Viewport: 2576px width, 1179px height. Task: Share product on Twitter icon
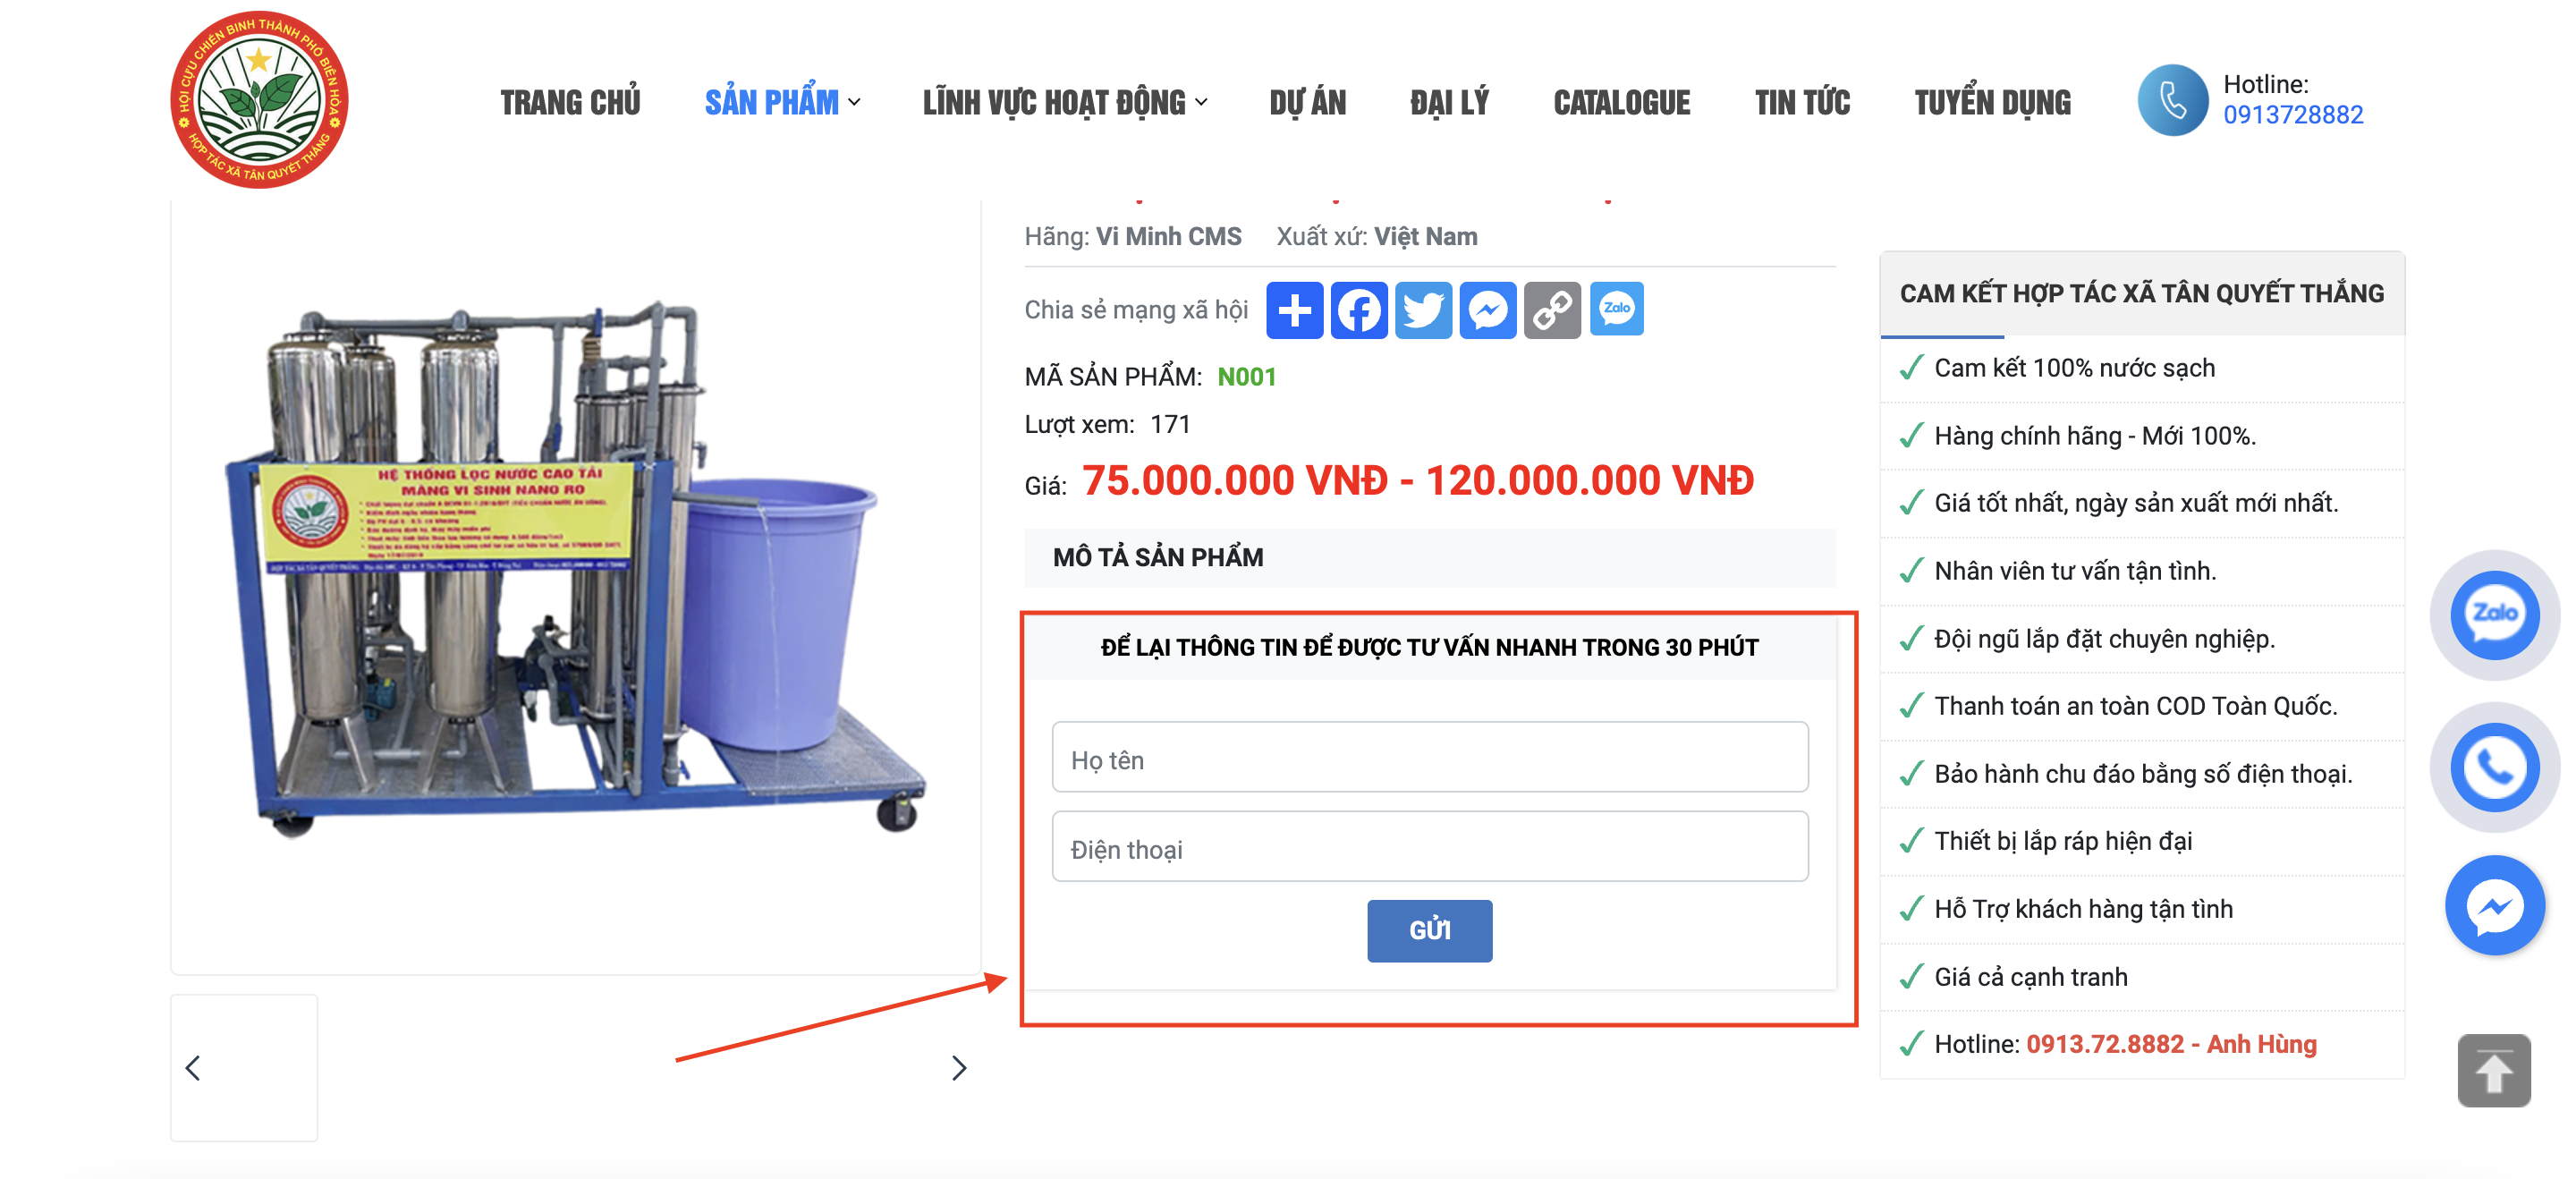click(x=1423, y=310)
